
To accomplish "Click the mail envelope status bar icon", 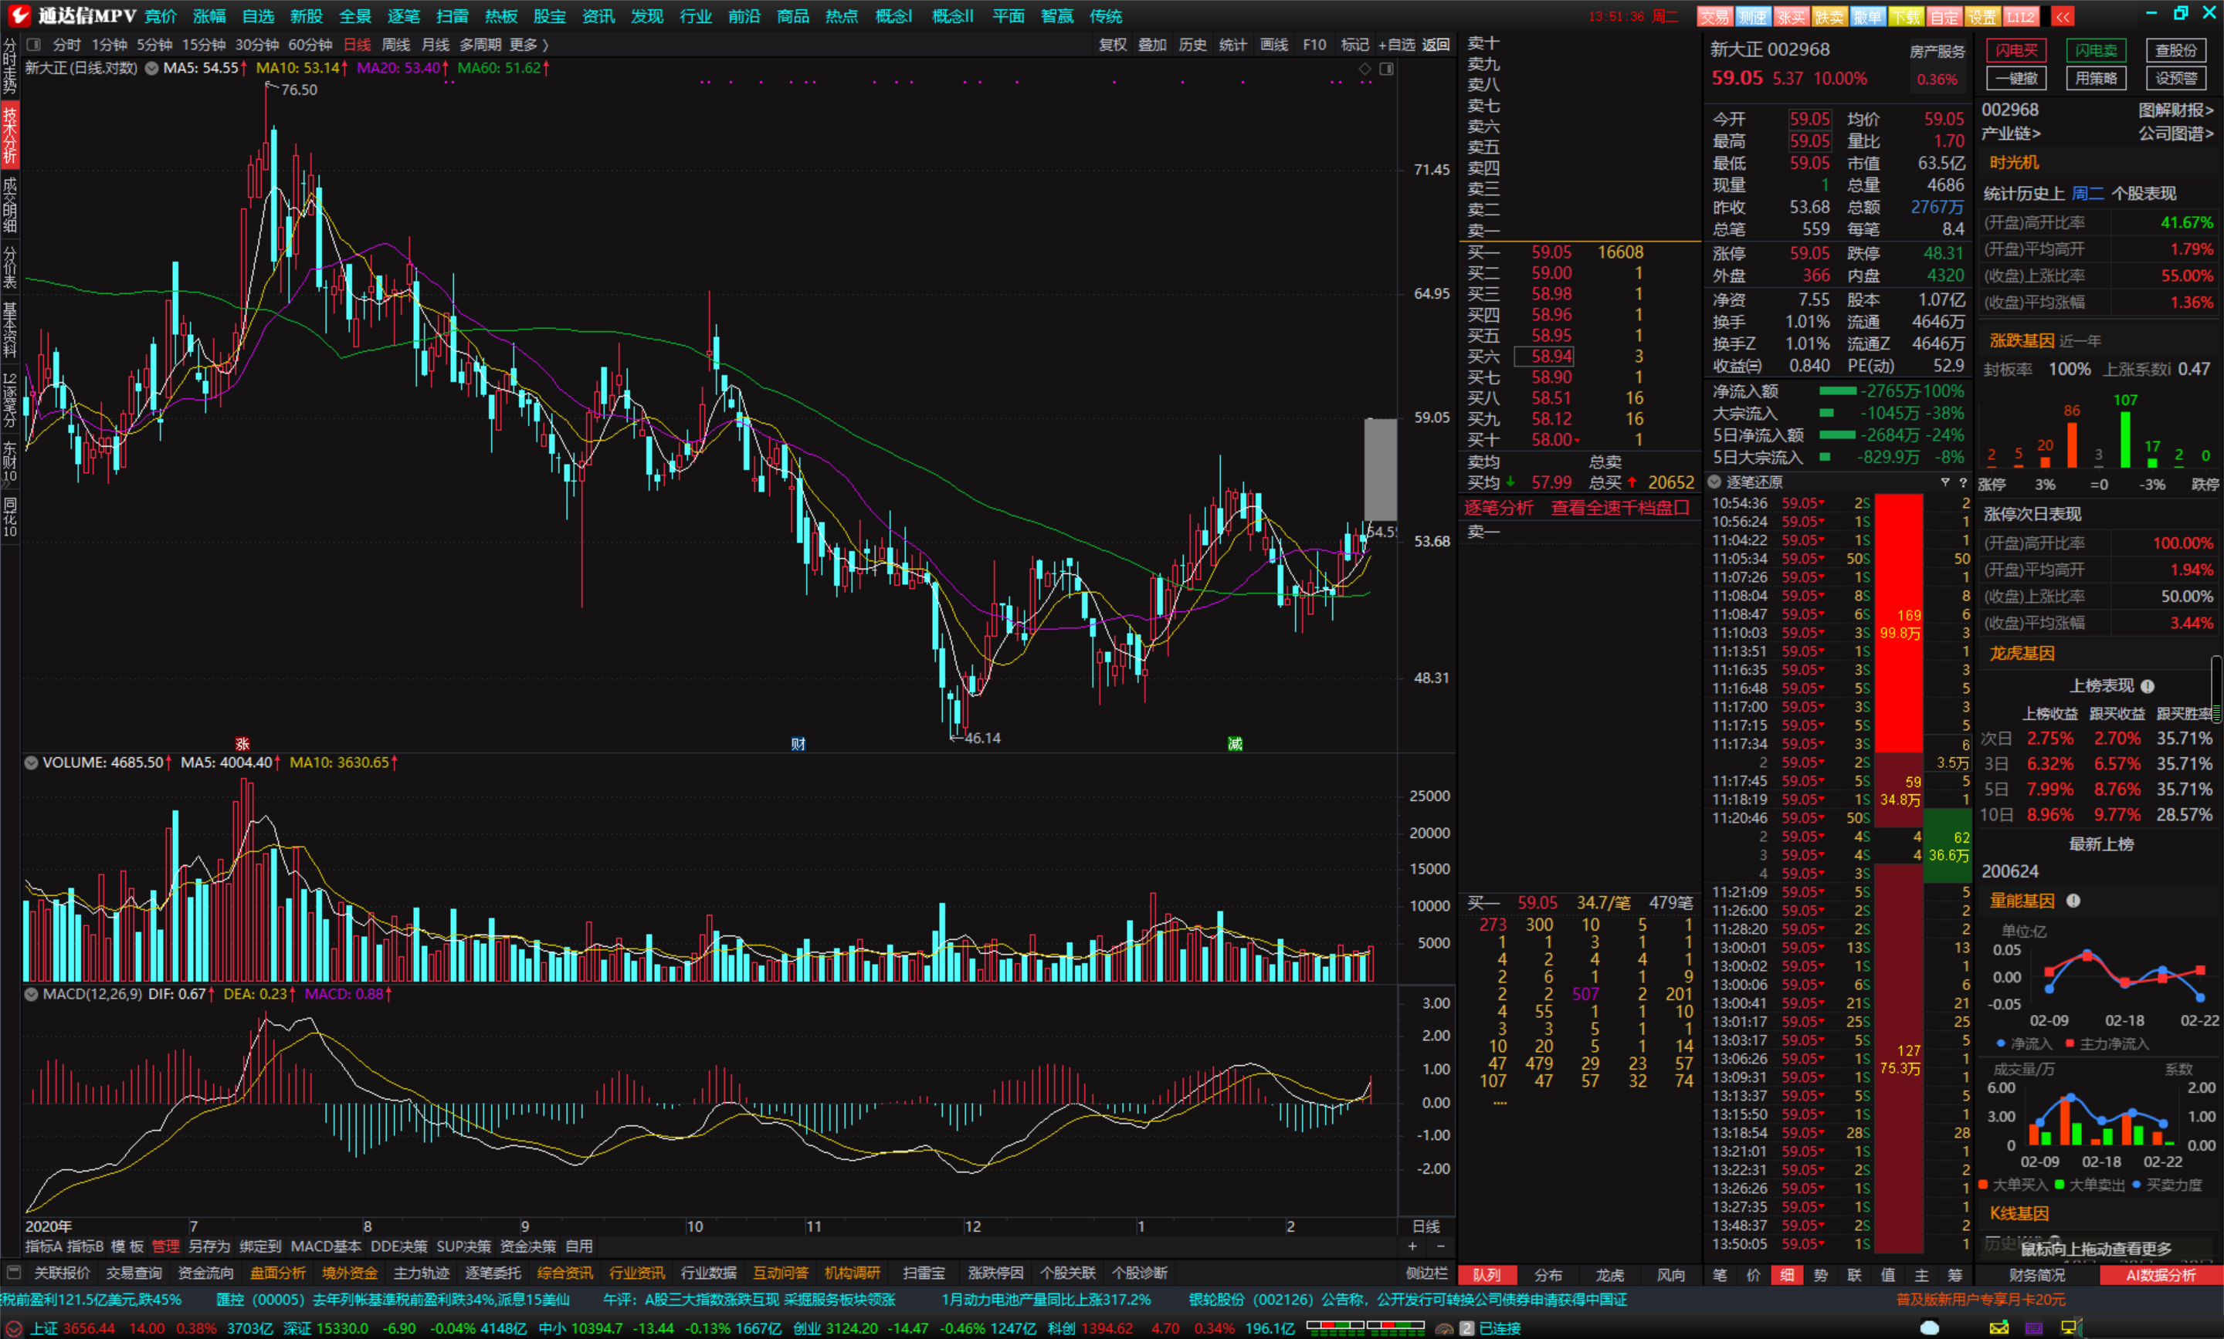I will 1999,1327.
